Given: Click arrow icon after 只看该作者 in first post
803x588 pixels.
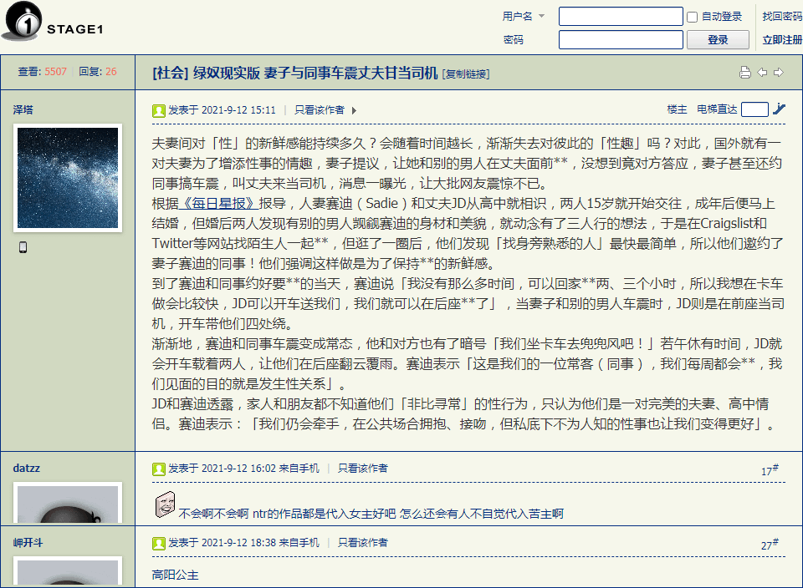Looking at the screenshot, I should 354,110.
